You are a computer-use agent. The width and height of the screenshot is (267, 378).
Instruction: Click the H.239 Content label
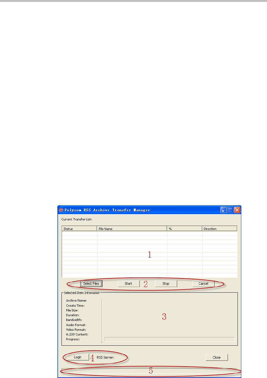pyautogui.click(x=77, y=334)
